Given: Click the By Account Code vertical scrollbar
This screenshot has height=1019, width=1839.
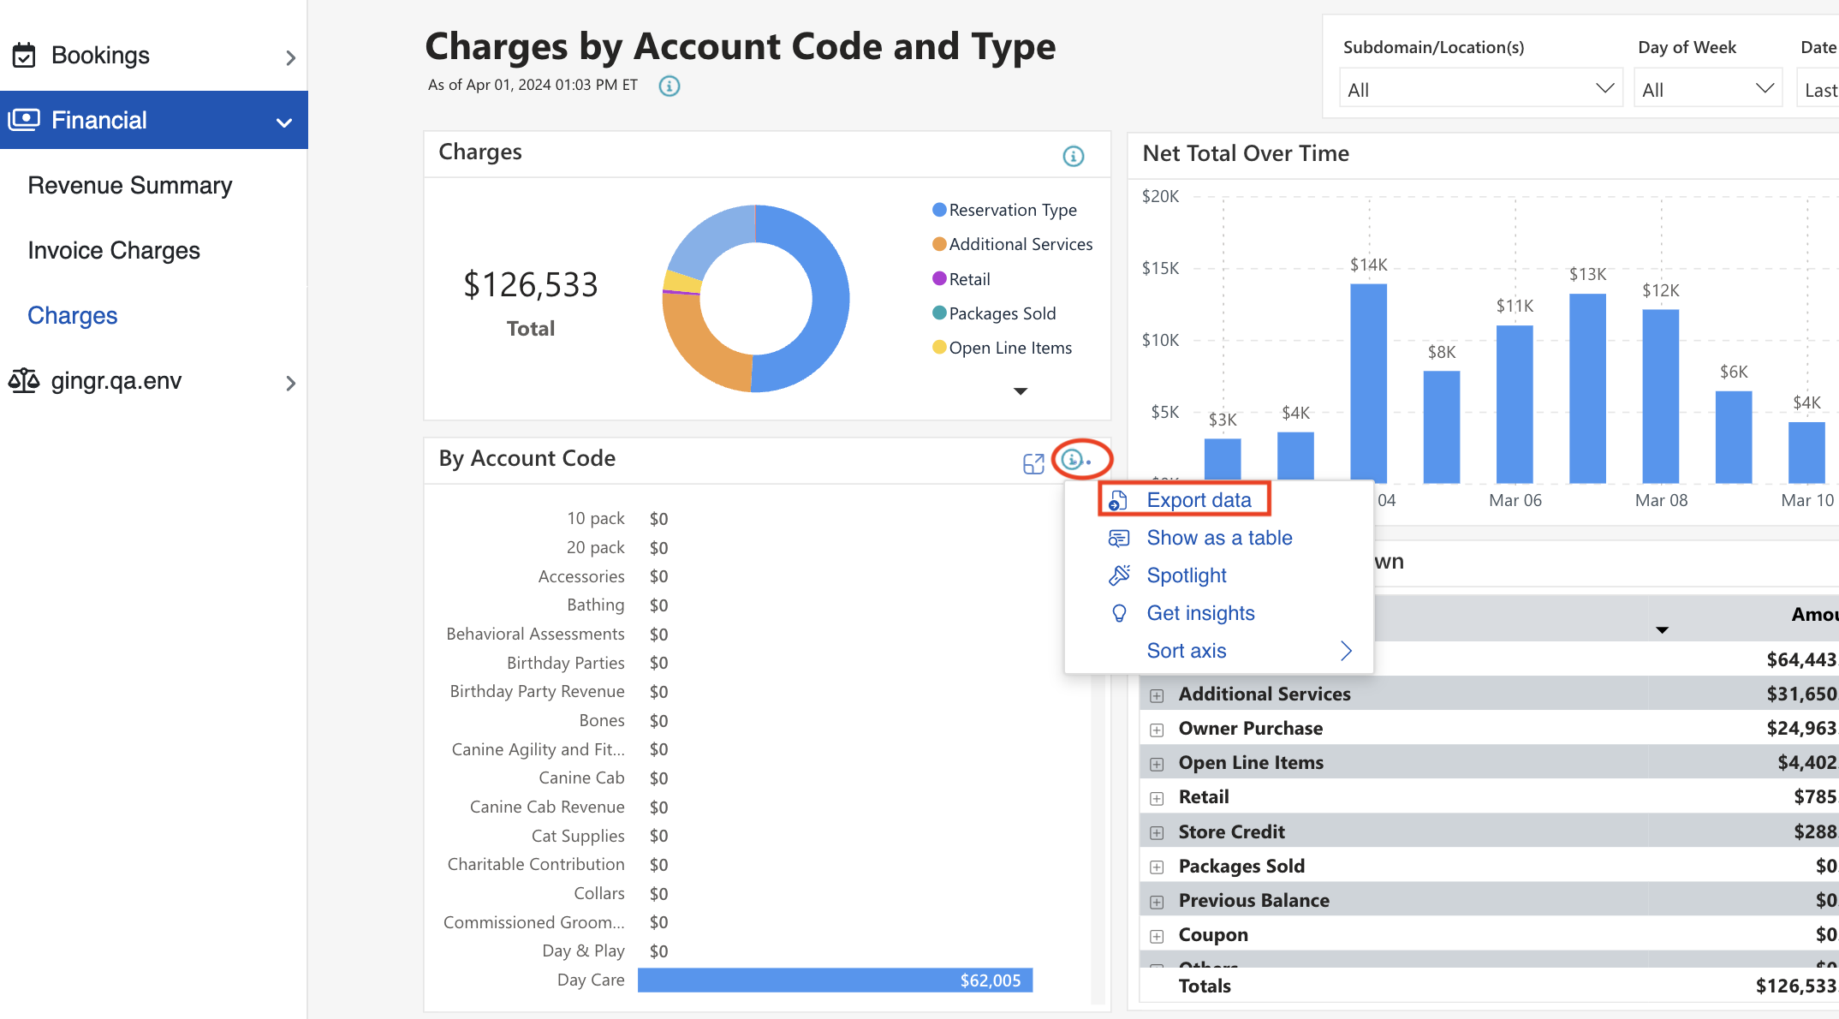Looking at the screenshot, I should click(1098, 839).
